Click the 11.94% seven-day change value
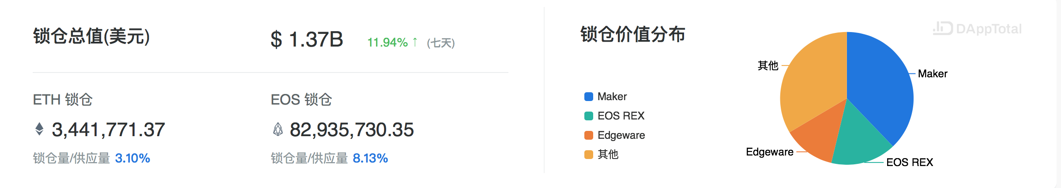 388,42
